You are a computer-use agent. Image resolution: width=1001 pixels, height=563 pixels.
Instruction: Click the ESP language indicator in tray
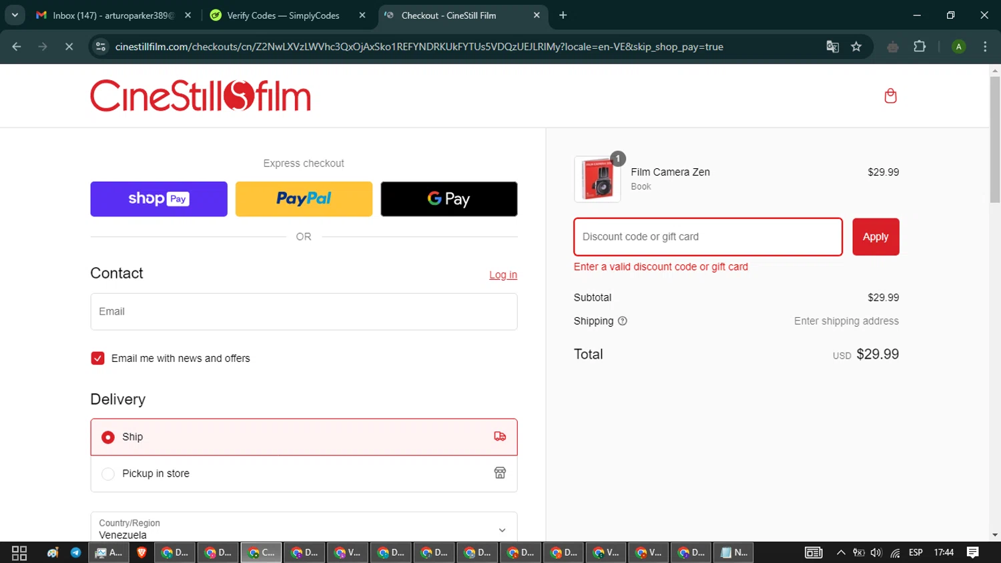point(916,553)
